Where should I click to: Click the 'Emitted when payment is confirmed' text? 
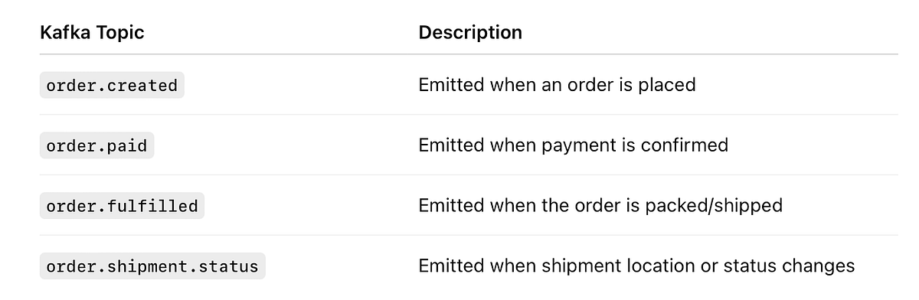click(x=573, y=145)
